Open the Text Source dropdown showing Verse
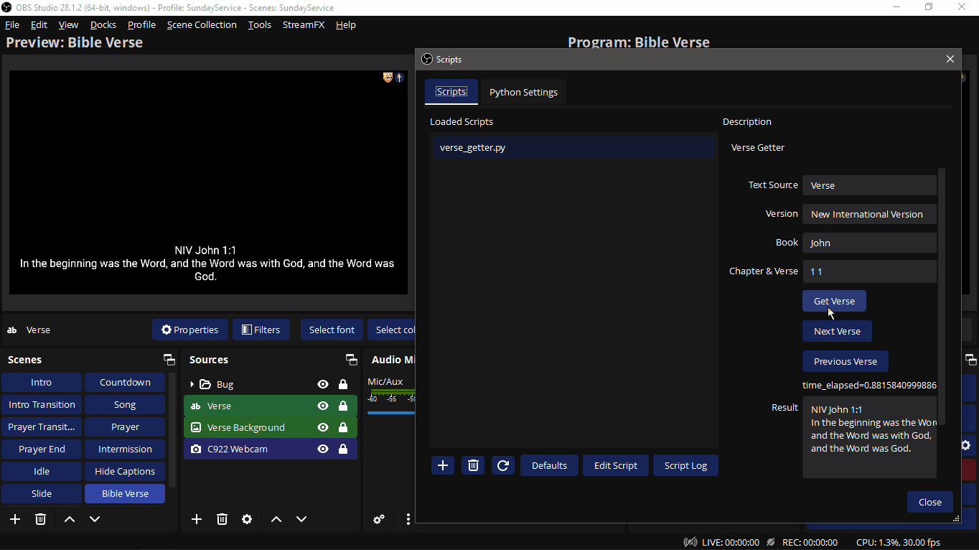This screenshot has height=550, width=979. pyautogui.click(x=869, y=185)
